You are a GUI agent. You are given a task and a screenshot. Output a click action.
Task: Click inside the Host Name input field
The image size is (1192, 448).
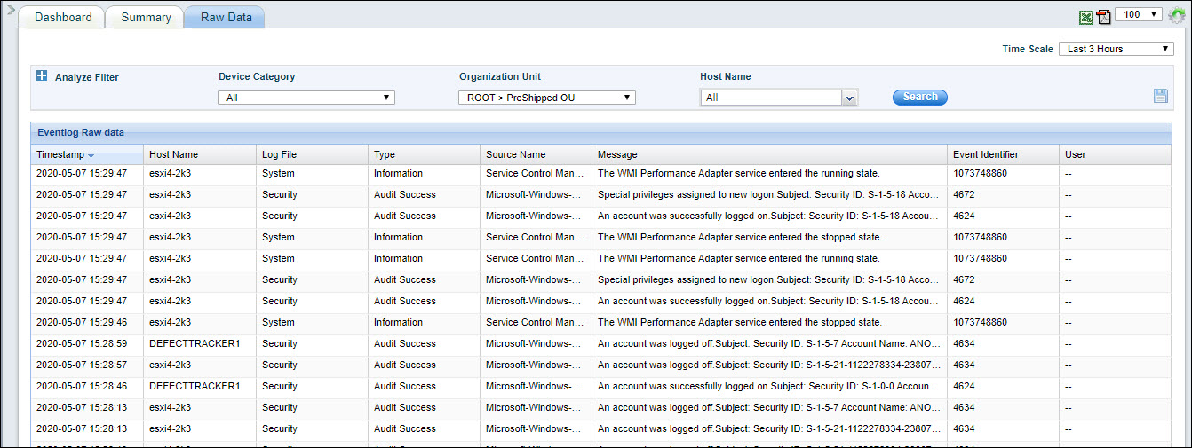[x=769, y=98]
